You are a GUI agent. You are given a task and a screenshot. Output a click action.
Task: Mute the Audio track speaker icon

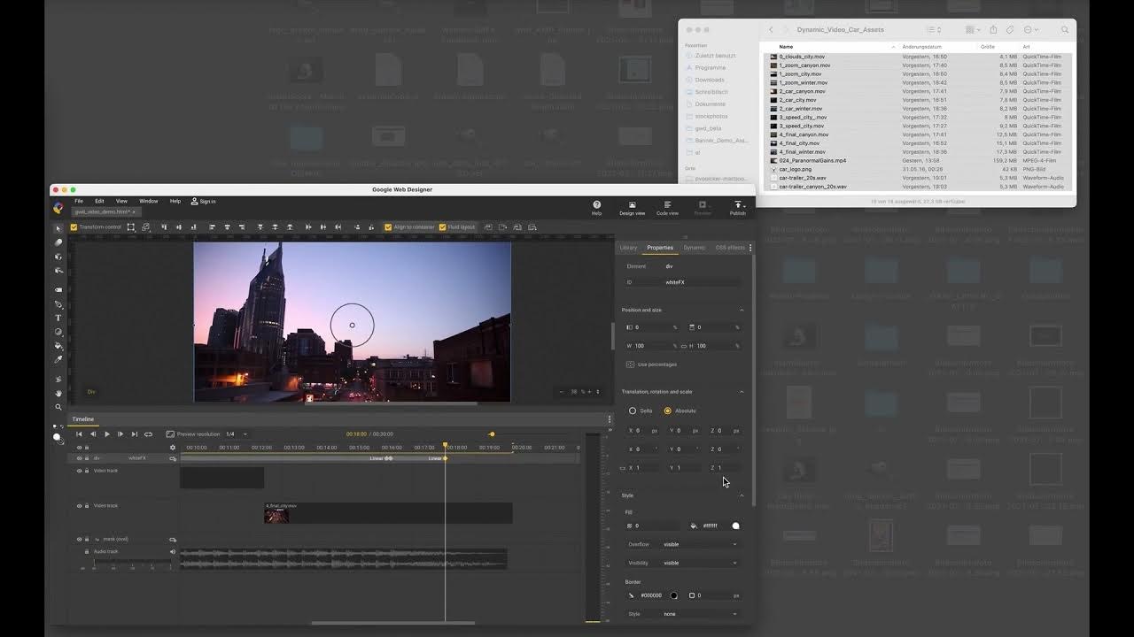click(173, 552)
